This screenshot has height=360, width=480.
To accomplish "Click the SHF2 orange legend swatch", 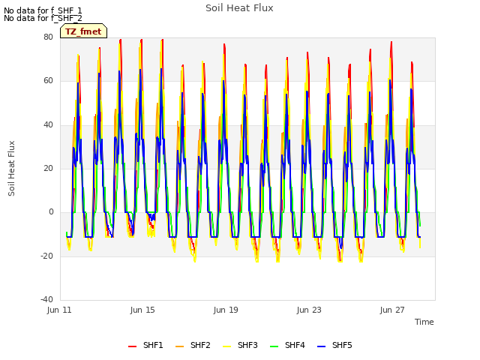I will pos(180,346).
